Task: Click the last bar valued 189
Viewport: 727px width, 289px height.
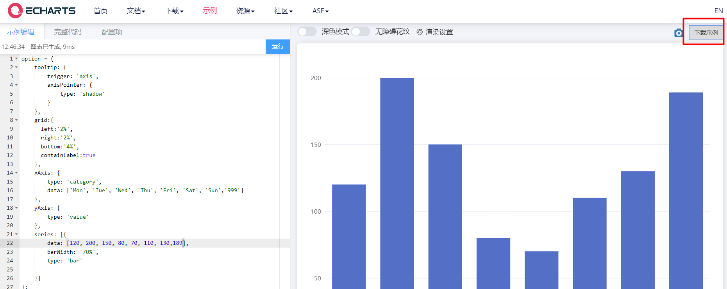Action: coord(686,191)
